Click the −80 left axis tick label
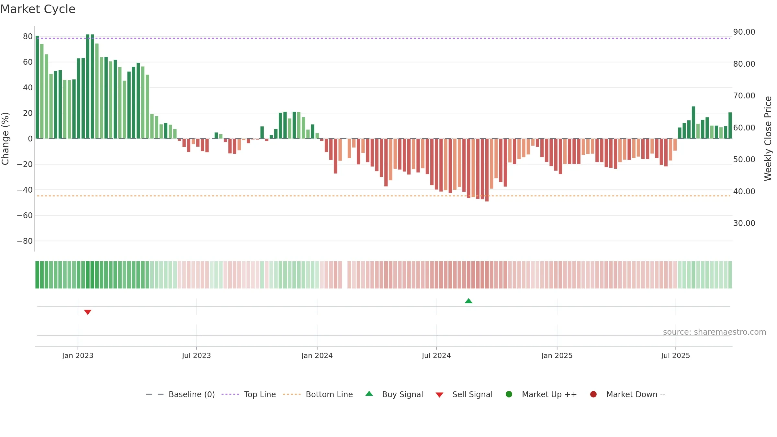This screenshot has width=777, height=437. click(x=25, y=241)
